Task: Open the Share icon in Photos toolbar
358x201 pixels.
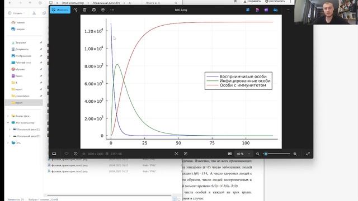Action: tap(103, 10)
